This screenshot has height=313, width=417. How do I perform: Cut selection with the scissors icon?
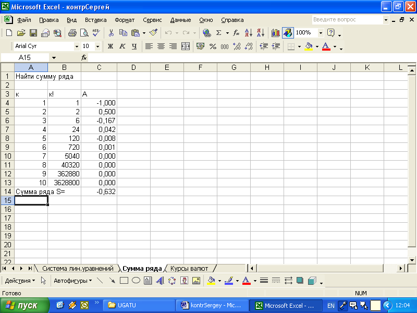tap(111, 33)
